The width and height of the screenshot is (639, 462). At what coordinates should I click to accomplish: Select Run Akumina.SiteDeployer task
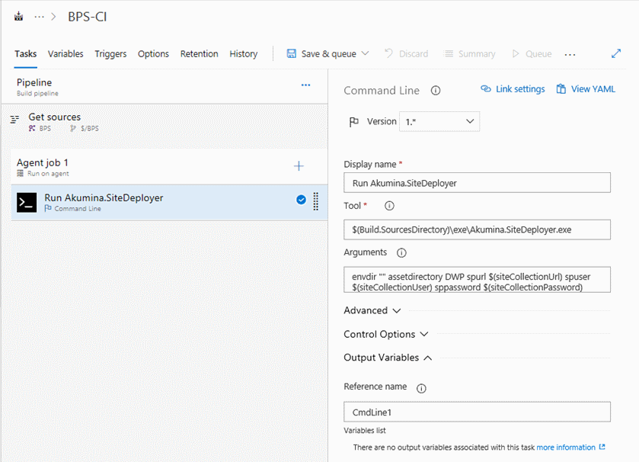click(x=169, y=203)
